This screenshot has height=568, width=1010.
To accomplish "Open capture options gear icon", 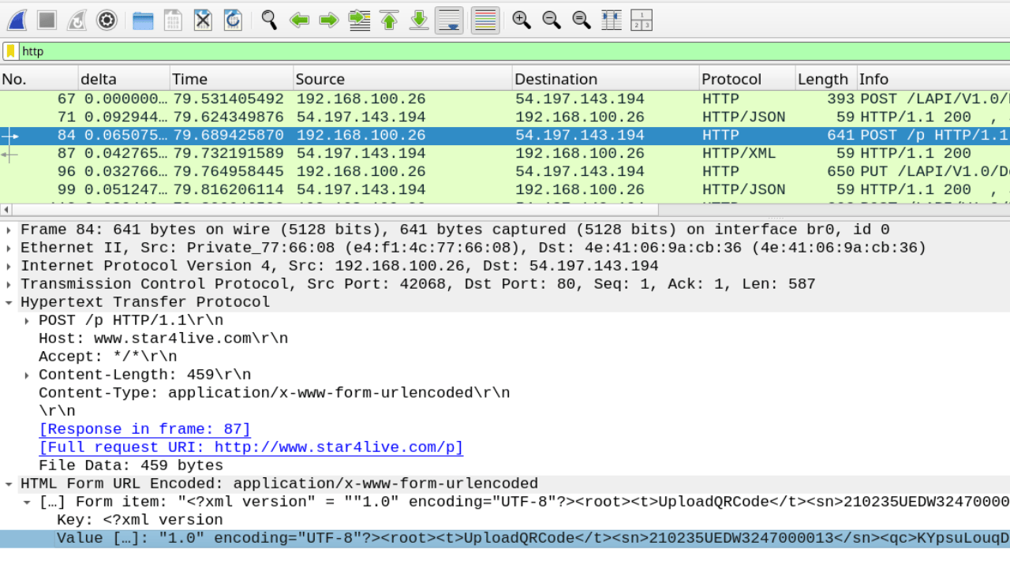I will 107,21.
